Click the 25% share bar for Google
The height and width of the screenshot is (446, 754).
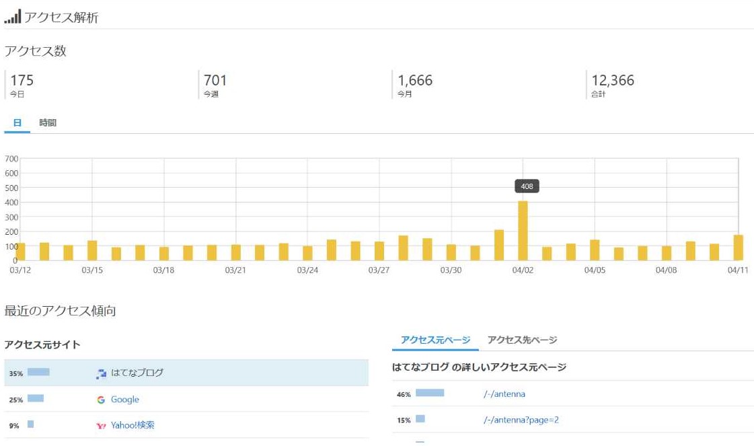(36, 398)
